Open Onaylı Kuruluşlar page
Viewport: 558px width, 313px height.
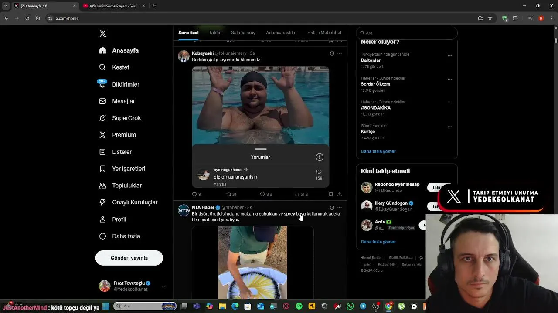[x=128, y=202]
